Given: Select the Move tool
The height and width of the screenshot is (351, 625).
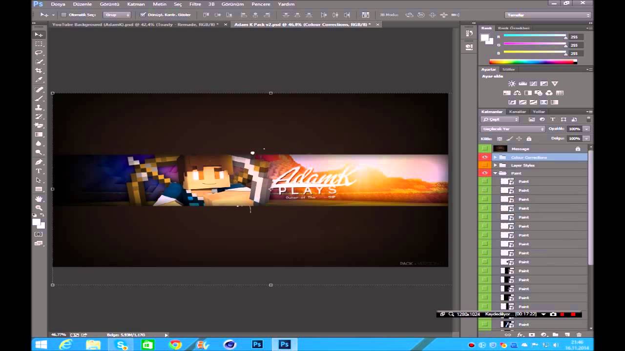Looking at the screenshot, I should tap(39, 35).
